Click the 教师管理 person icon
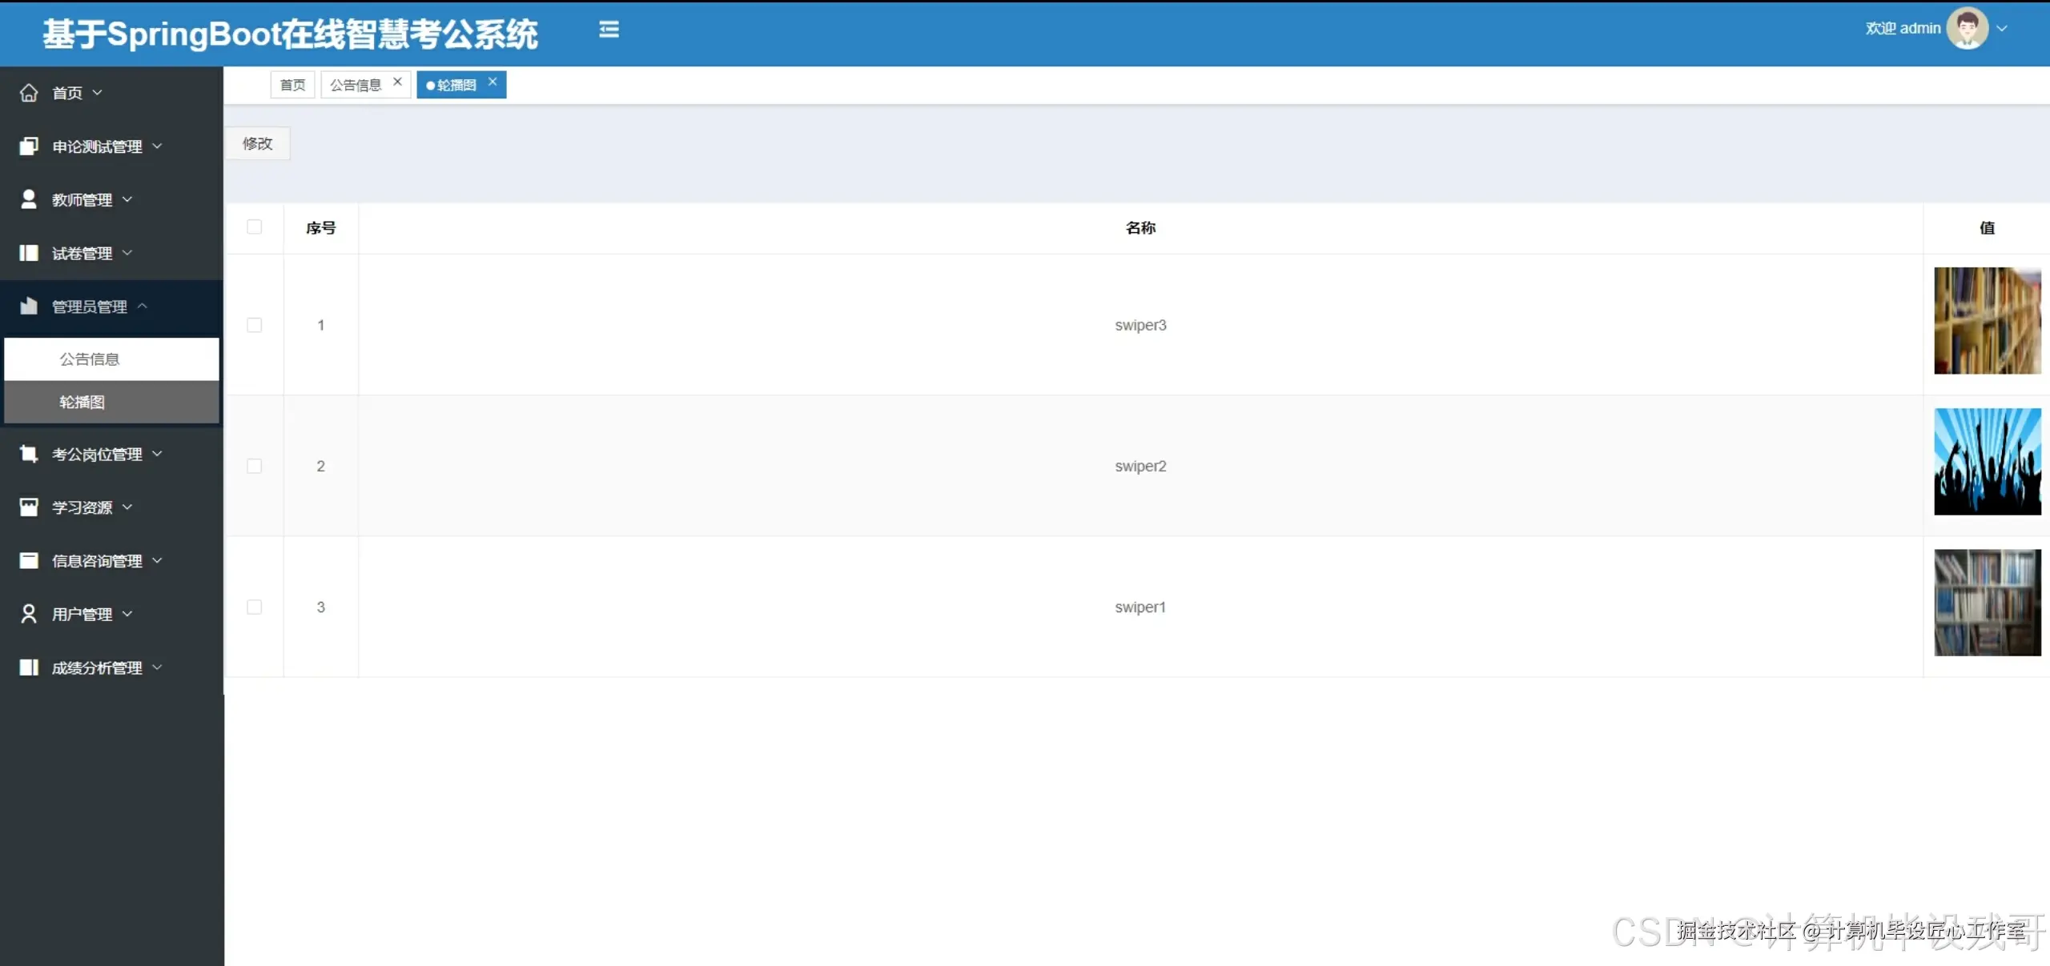This screenshot has height=966, width=2050. pyautogui.click(x=29, y=199)
